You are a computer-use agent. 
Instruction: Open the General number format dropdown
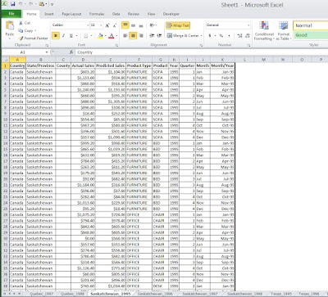coord(248,25)
